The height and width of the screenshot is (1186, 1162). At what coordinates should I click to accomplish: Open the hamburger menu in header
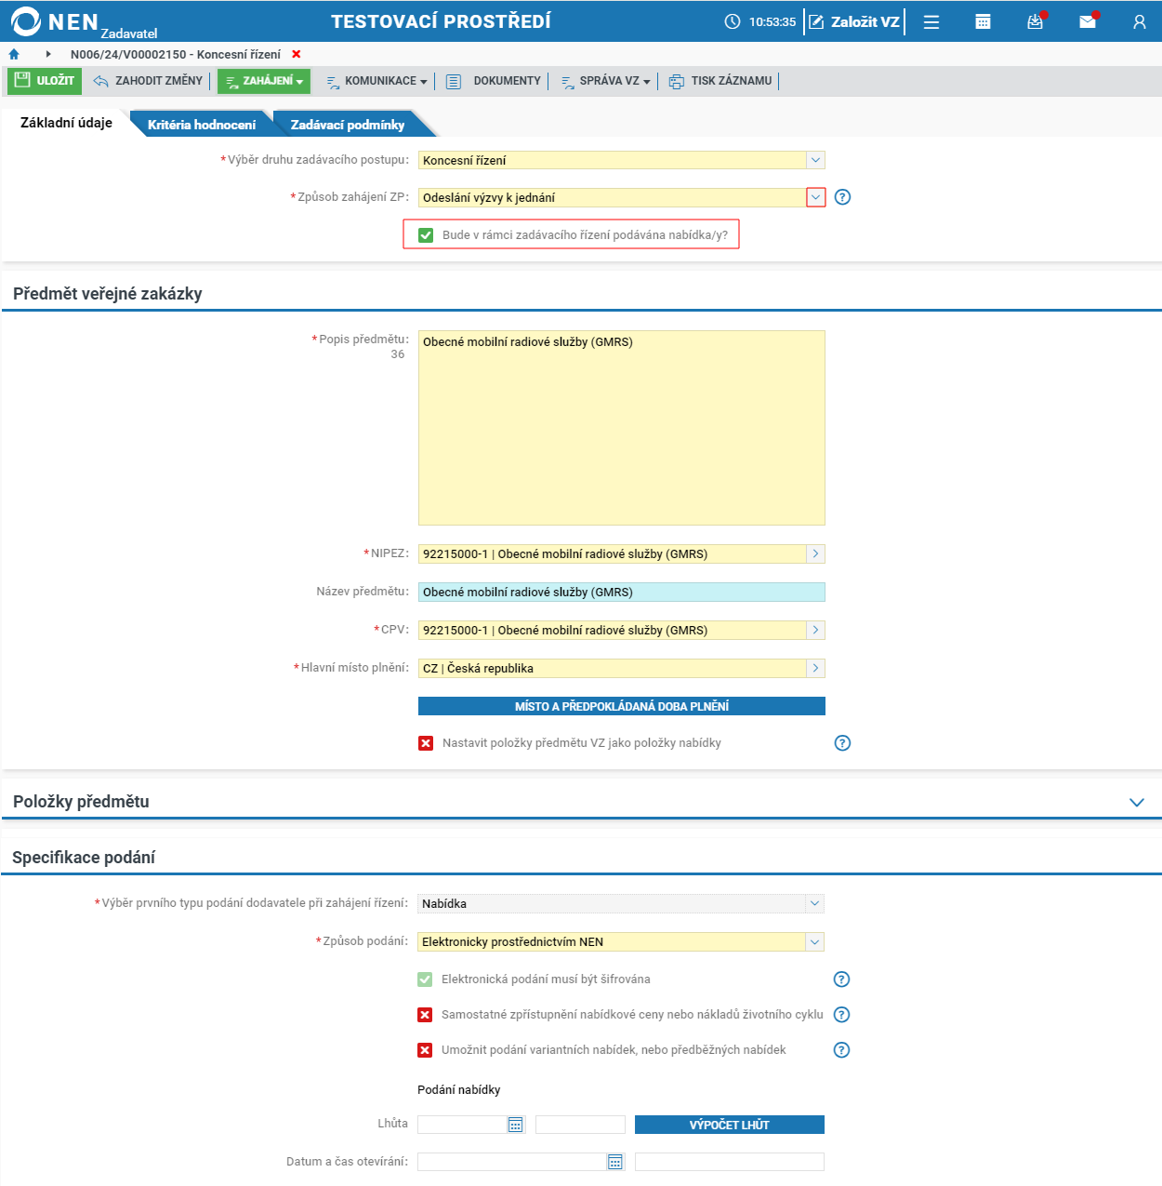[x=931, y=21]
